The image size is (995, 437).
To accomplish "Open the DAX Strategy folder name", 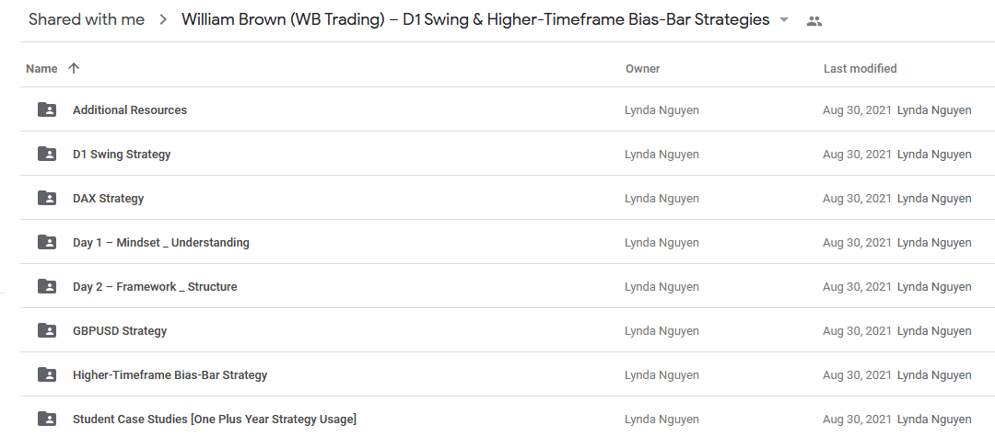I will point(109,198).
